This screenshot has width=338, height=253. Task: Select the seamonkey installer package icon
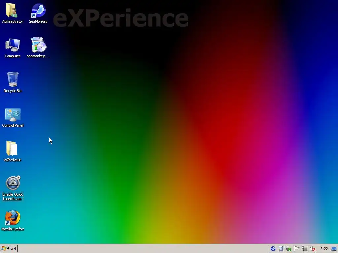pyautogui.click(x=38, y=48)
